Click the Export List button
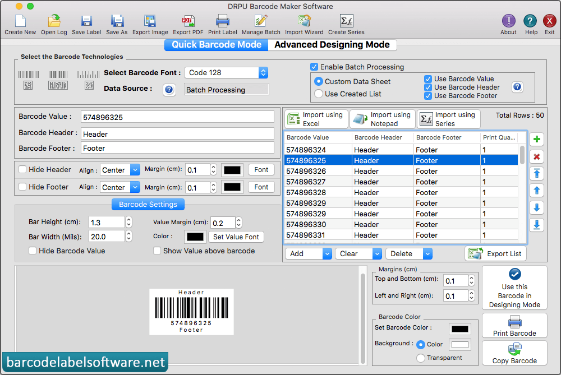Image resolution: width=561 pixels, height=375 pixels. point(495,253)
